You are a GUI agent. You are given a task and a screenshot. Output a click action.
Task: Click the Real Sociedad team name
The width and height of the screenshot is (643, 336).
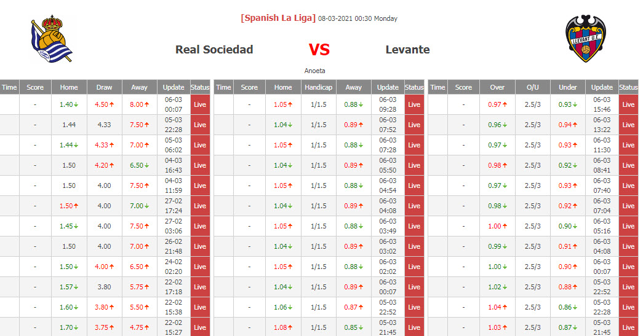click(x=214, y=50)
